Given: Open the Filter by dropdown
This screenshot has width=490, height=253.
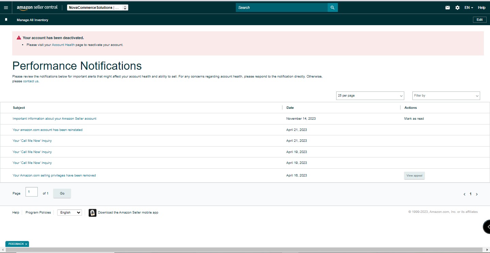Looking at the screenshot, I should pyautogui.click(x=446, y=96).
